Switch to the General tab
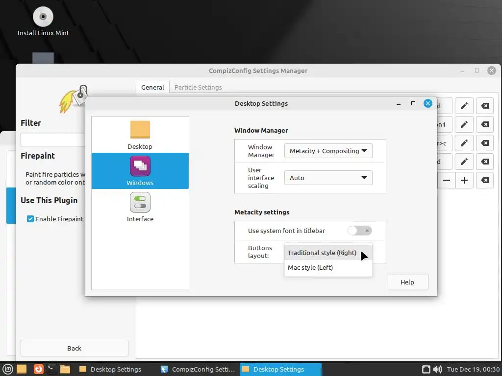 (x=152, y=87)
